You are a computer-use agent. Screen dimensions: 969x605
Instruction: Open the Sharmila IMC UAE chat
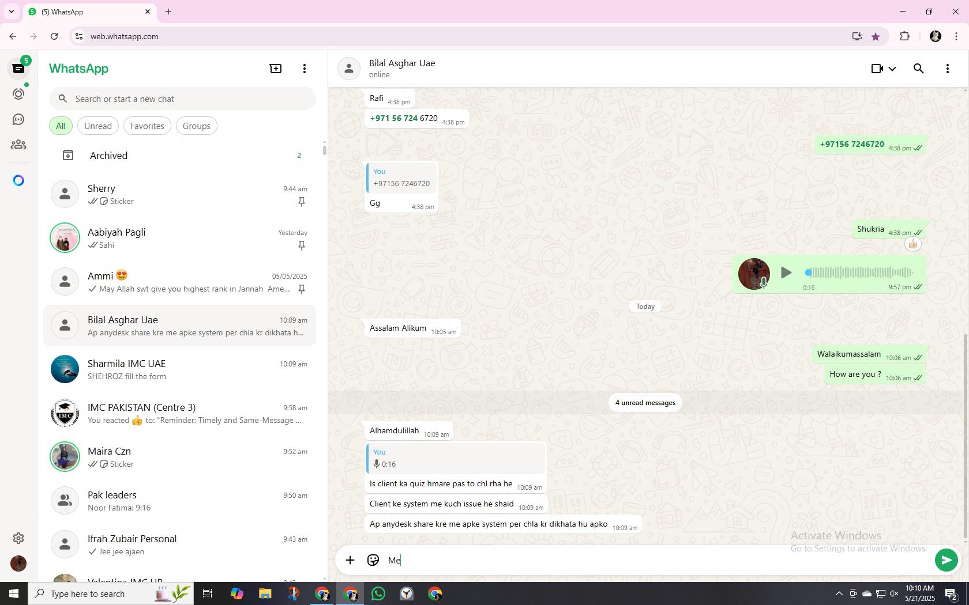point(180,369)
